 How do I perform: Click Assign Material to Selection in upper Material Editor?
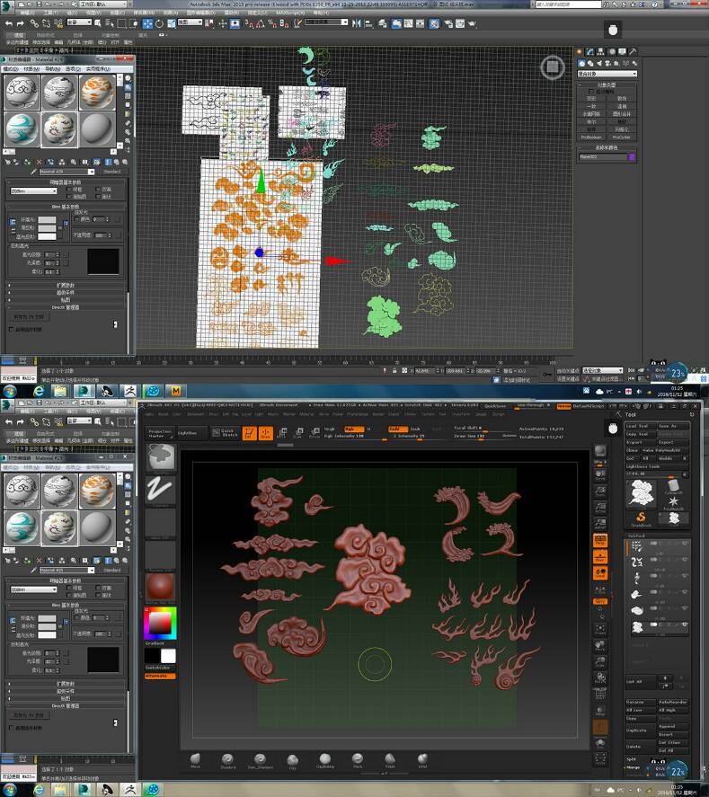click(26, 162)
